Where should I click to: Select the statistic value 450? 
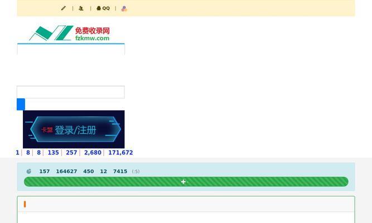pyautogui.click(x=89, y=171)
